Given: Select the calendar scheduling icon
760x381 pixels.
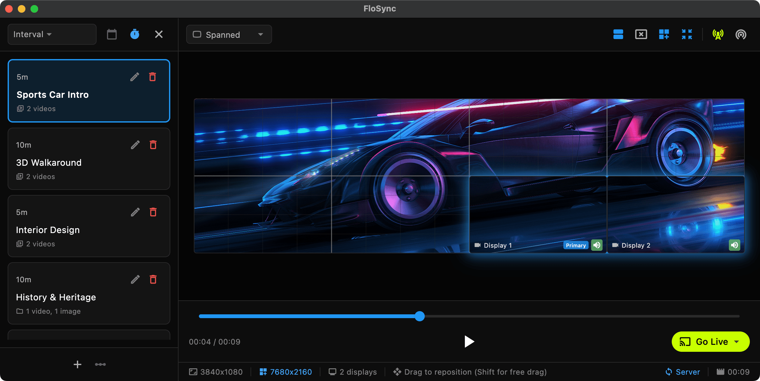Looking at the screenshot, I should pyautogui.click(x=111, y=34).
